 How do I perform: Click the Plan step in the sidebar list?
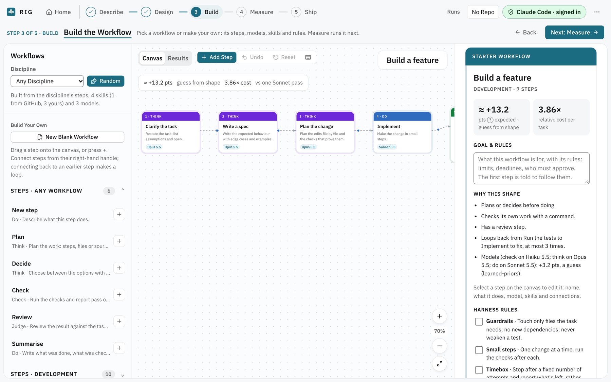coord(61,241)
